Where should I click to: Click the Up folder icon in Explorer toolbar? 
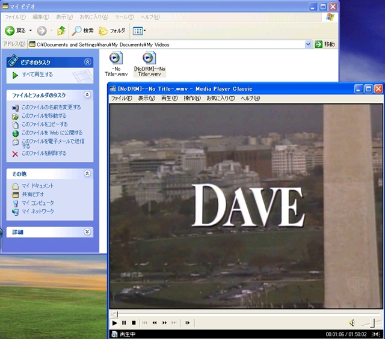tap(61, 31)
